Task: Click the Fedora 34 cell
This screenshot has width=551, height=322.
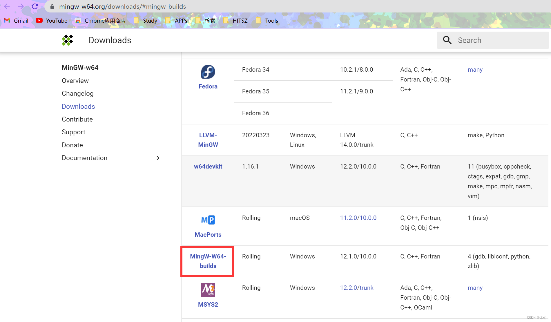Action: pos(255,70)
